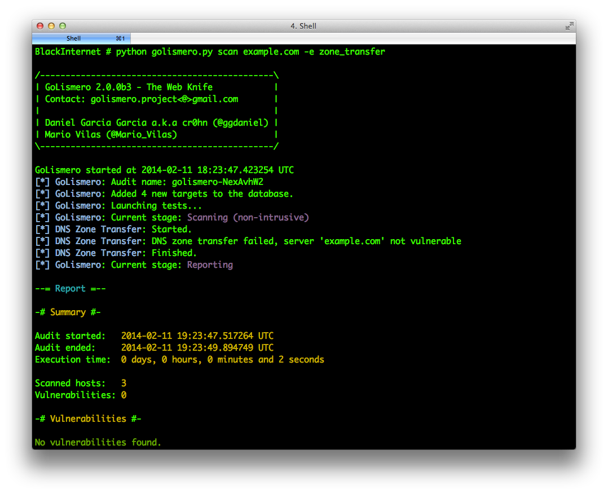Click the 'Vulnerabilities: 0' line

pyautogui.click(x=81, y=395)
